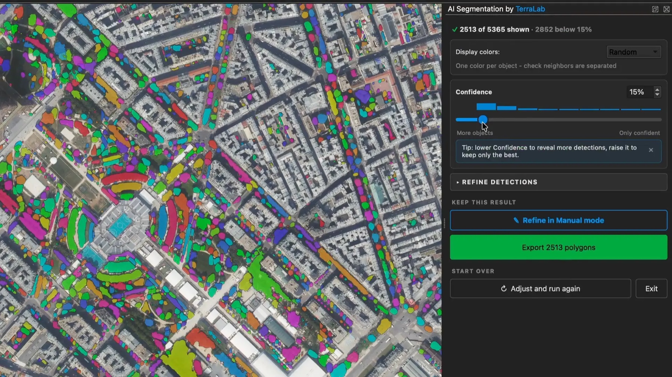The width and height of the screenshot is (672, 377).
Task: Click the '2852 below 15%' text
Action: (x=563, y=29)
